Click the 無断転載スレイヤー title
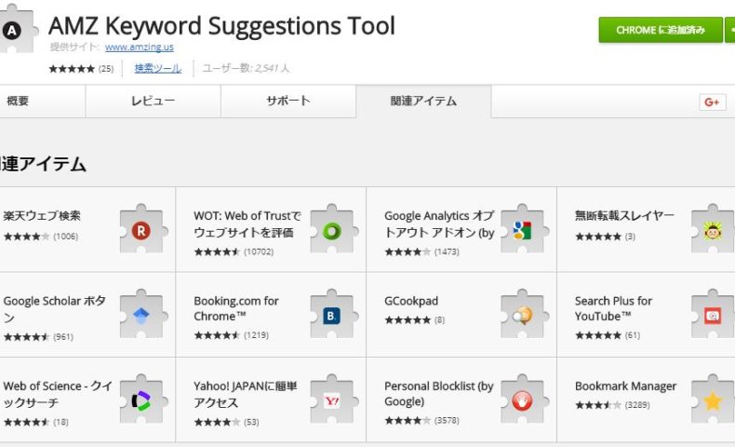 pos(624,216)
